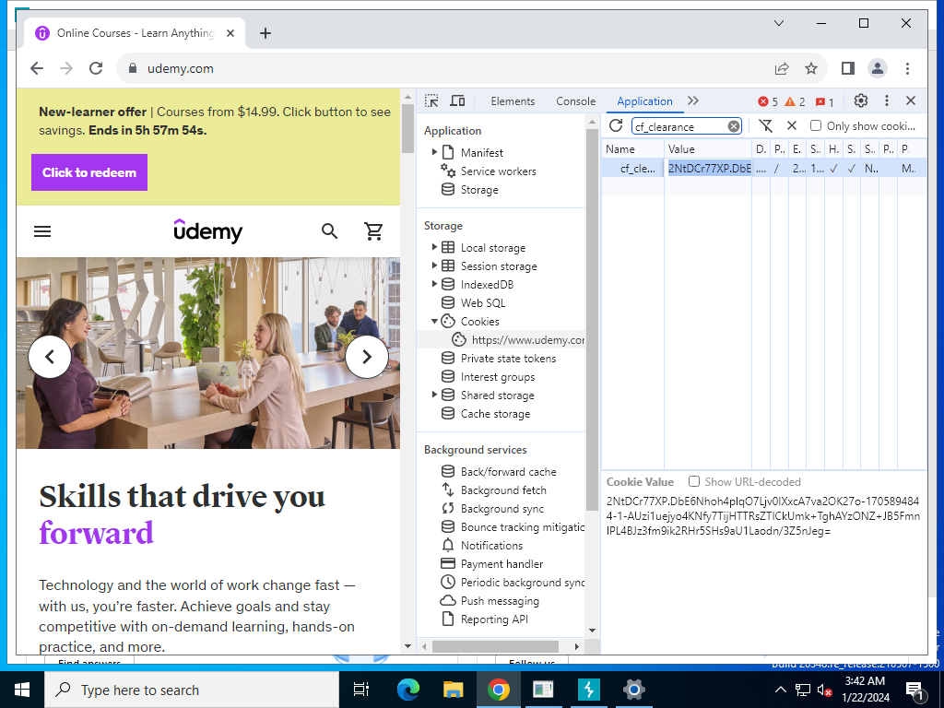Advance carousel with next arrow button
Screen dimensions: 944x708
pos(367,357)
